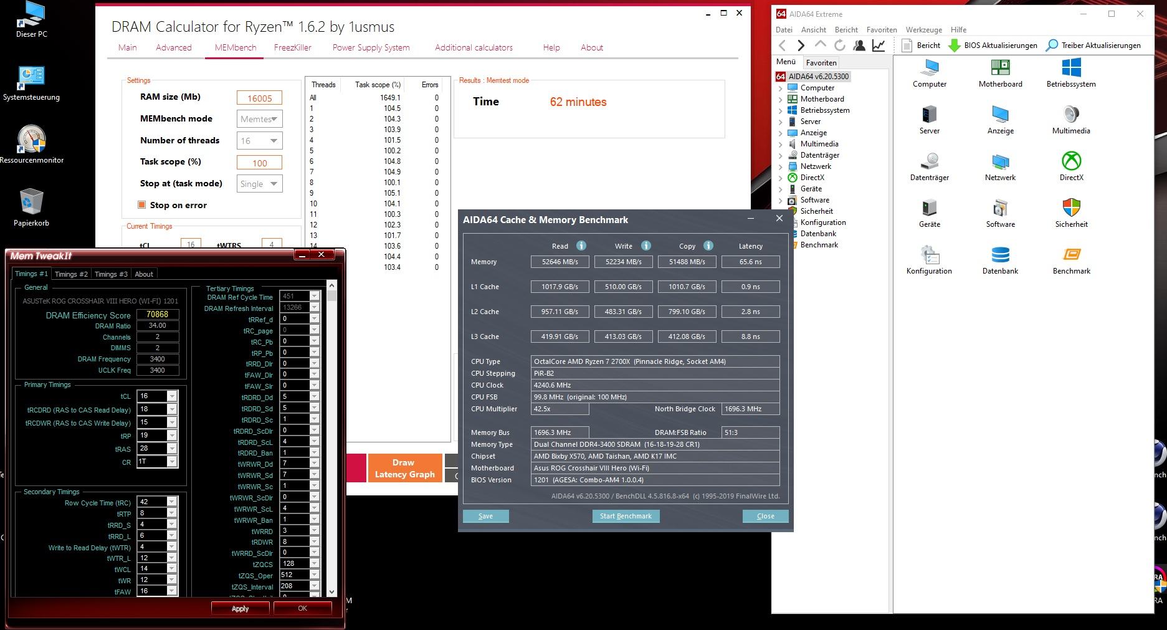
Task: Open the Datenbank icon in AIDA64 panel
Action: tap(1000, 260)
